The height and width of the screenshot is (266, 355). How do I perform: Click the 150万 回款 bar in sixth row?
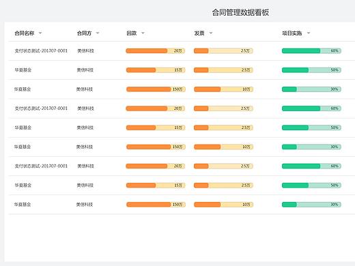[x=156, y=147]
